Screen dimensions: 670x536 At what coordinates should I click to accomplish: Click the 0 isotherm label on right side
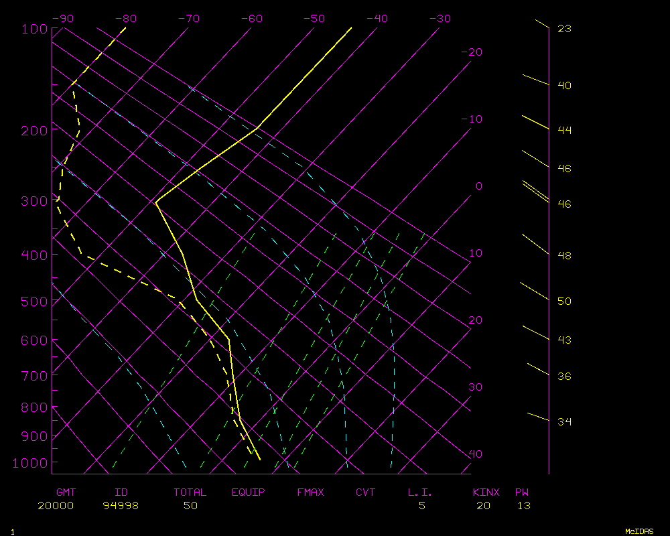(478, 186)
